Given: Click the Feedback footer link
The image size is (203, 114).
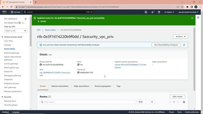Looking at the screenshot, I should coord(5,112).
